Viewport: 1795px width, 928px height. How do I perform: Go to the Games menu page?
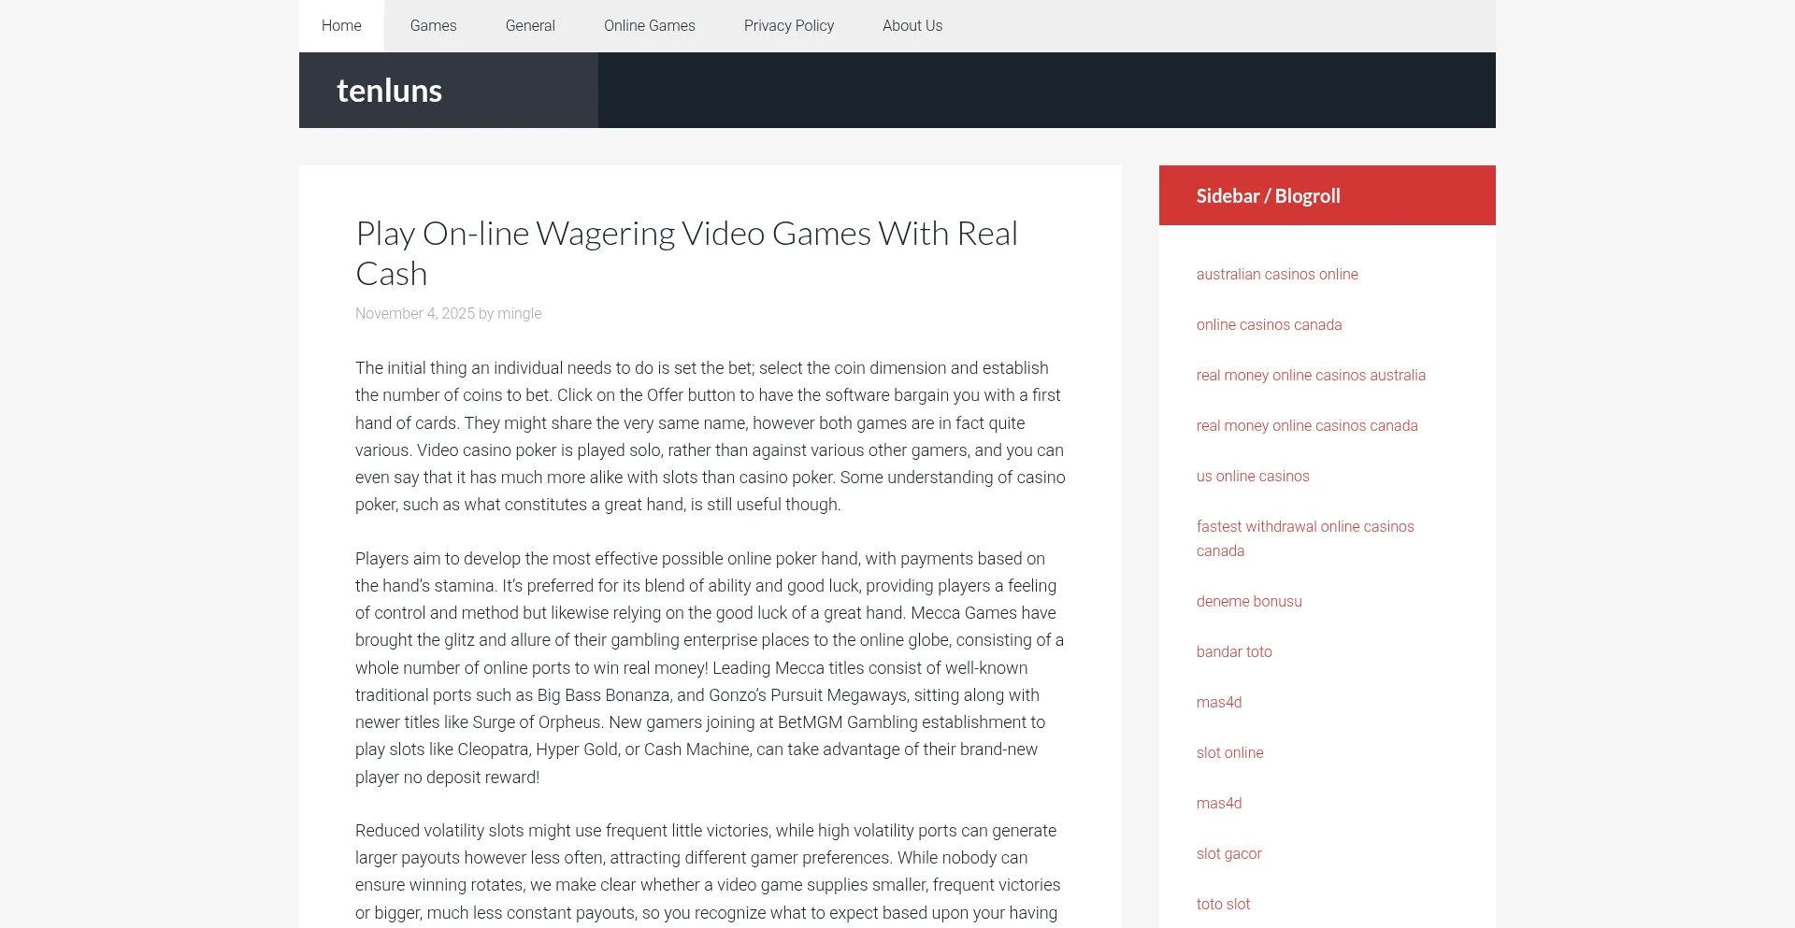(433, 26)
